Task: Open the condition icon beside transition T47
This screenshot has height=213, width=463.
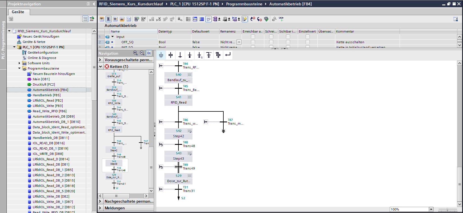Action: 206,122
